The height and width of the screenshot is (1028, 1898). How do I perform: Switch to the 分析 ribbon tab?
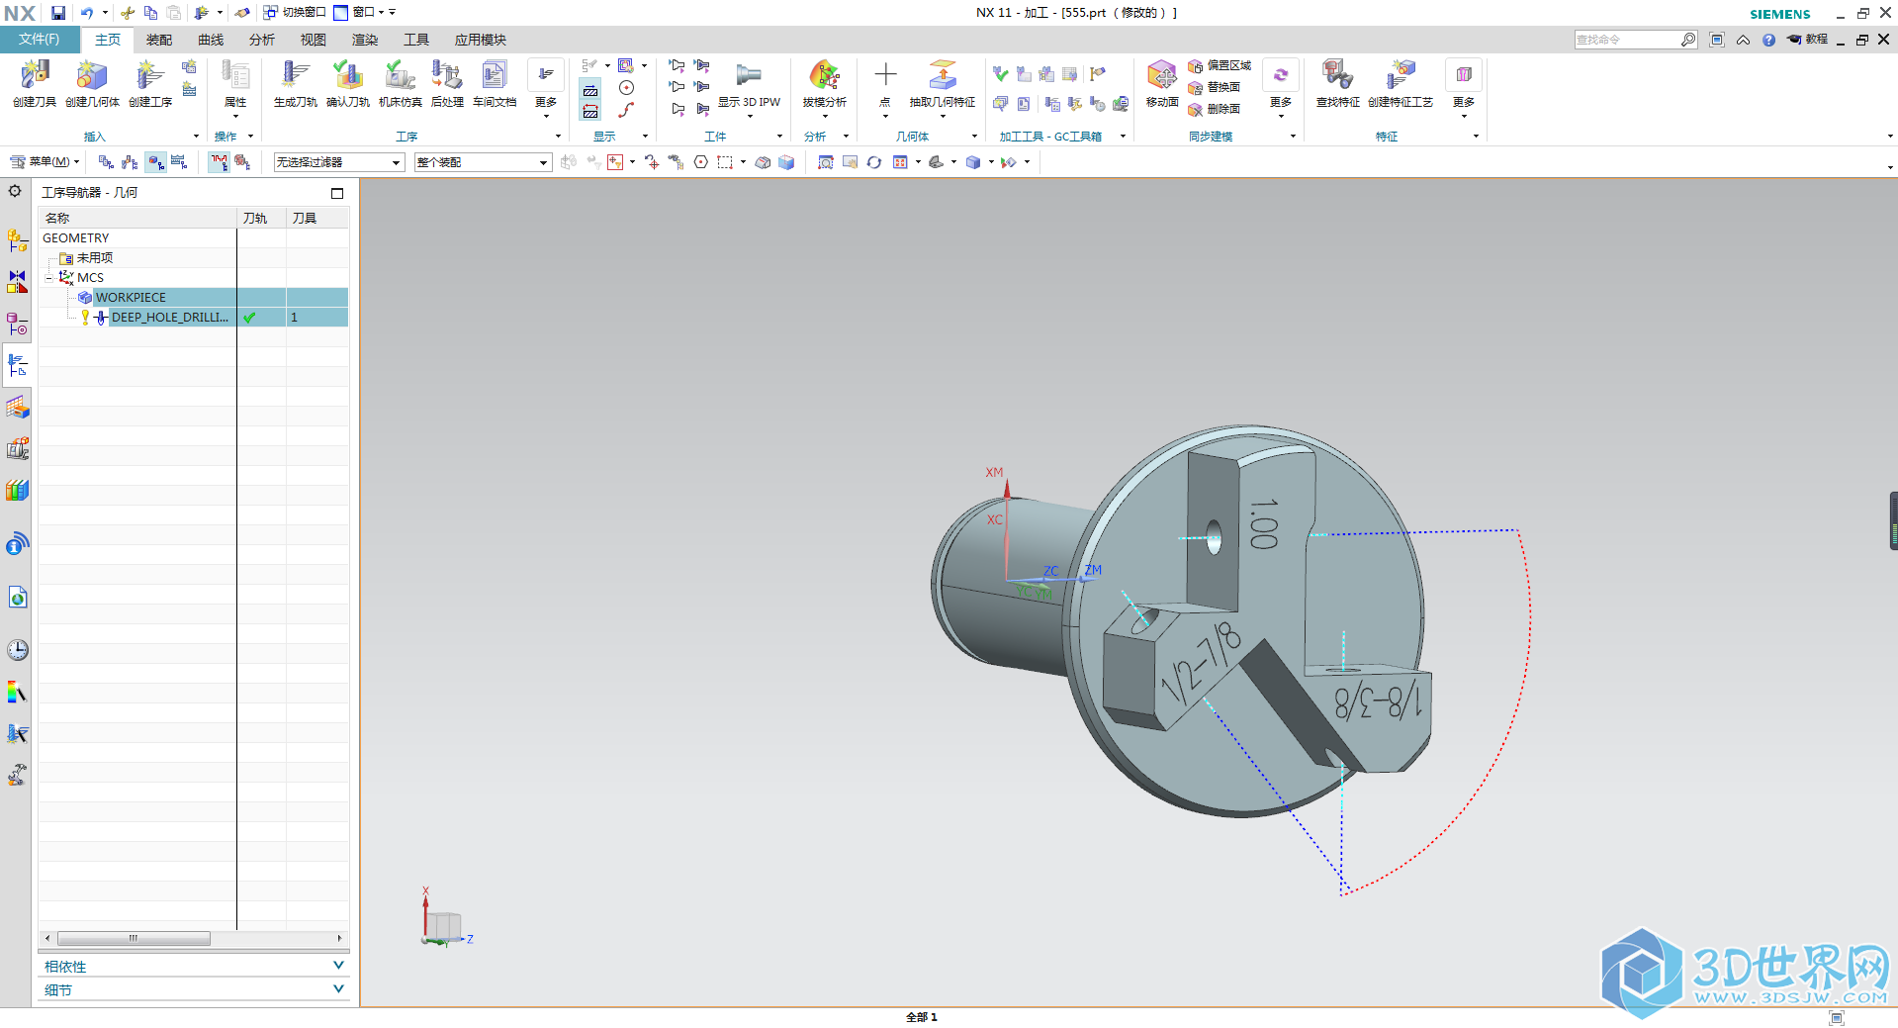pyautogui.click(x=262, y=40)
